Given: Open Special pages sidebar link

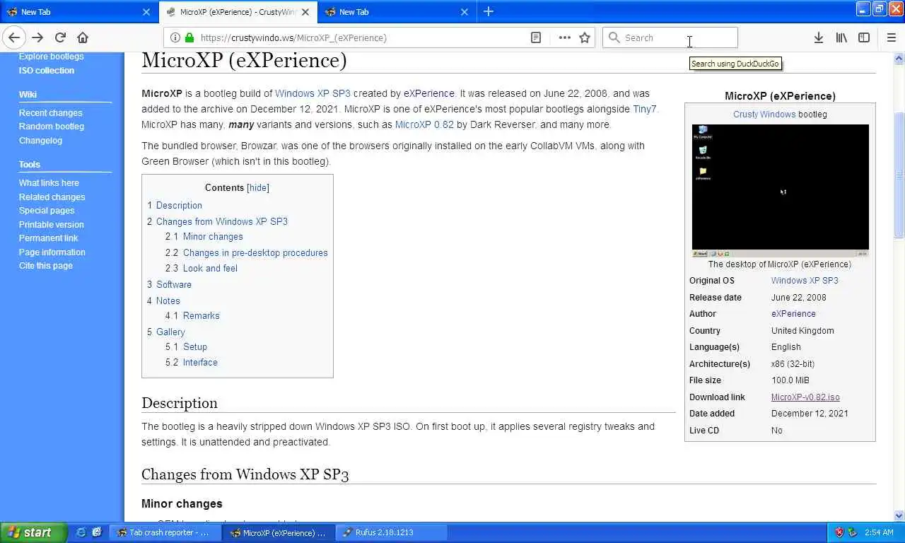Looking at the screenshot, I should click(x=47, y=211).
